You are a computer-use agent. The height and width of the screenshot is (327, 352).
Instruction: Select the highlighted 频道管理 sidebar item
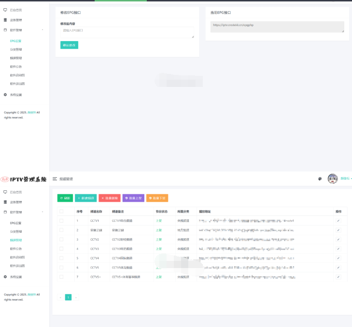point(16,240)
